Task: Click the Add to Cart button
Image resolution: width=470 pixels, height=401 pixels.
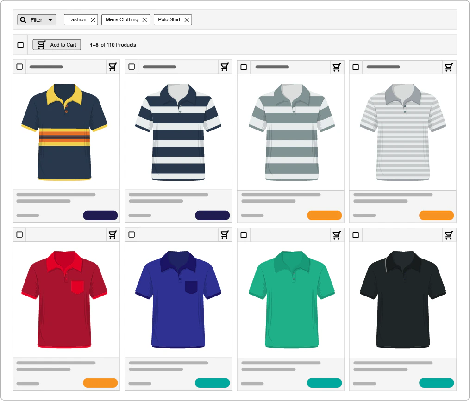Action: point(56,44)
